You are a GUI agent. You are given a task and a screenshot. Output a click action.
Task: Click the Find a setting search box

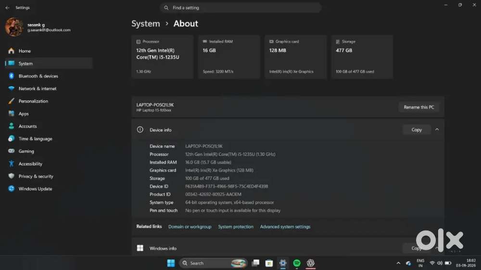pos(240,8)
